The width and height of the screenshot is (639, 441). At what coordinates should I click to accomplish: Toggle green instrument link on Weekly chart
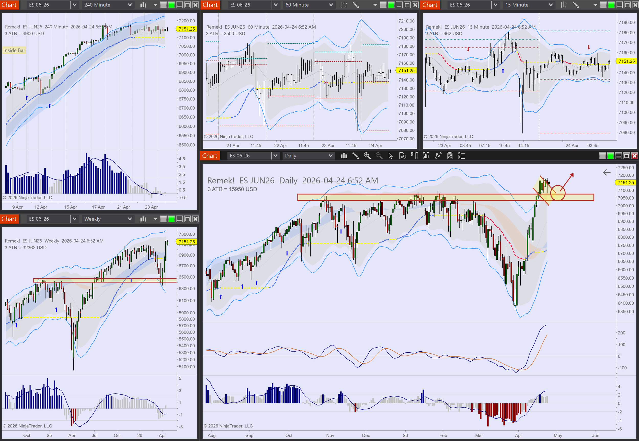pos(172,219)
